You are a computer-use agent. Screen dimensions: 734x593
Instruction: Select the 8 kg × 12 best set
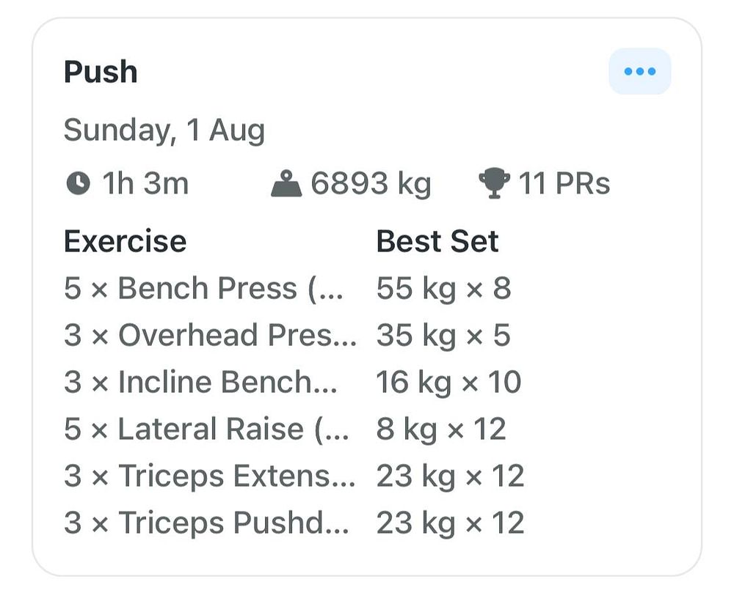click(441, 430)
